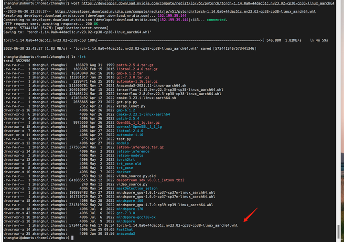Select directory name cmake-3.23.1-linux-aarch64

(143, 114)
